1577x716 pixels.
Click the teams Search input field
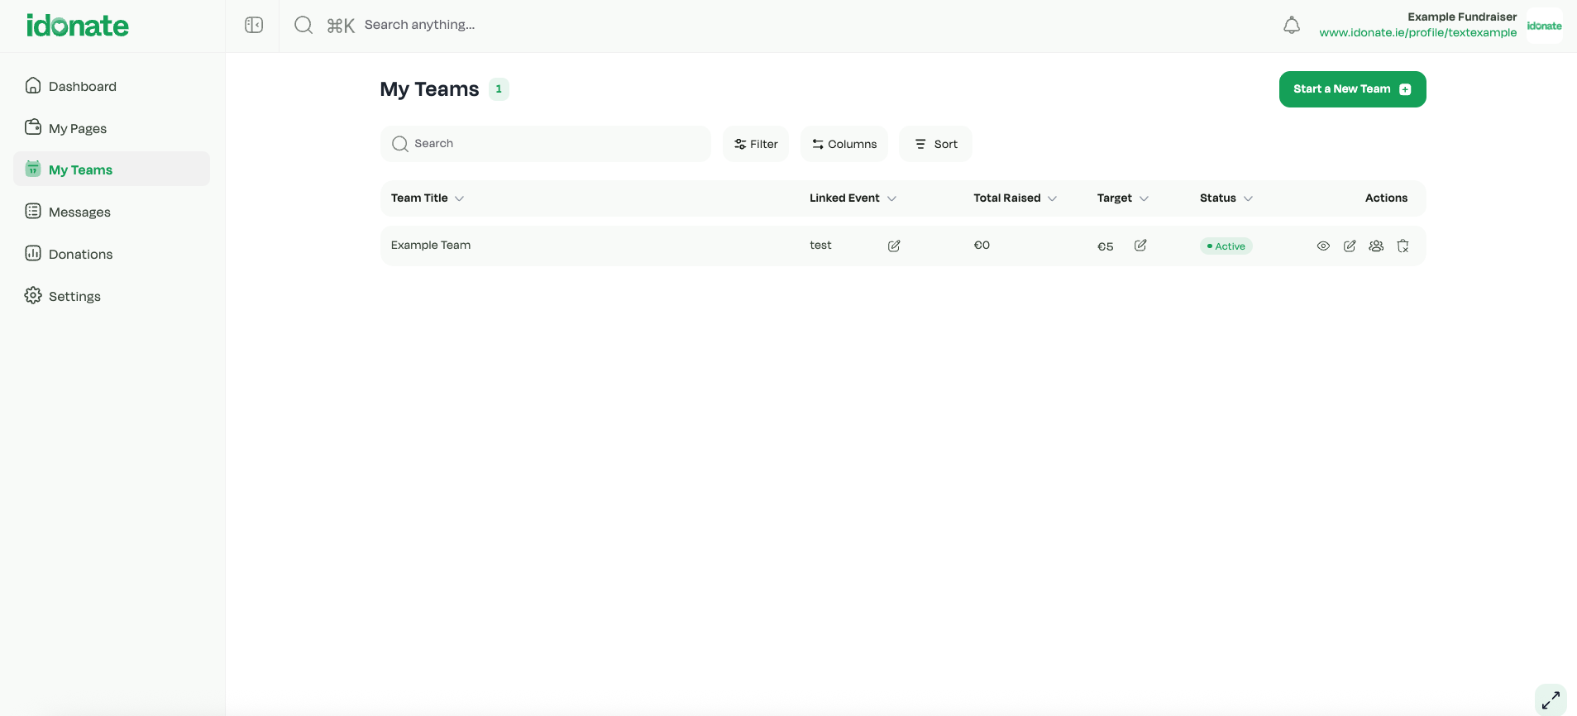[x=554, y=144]
